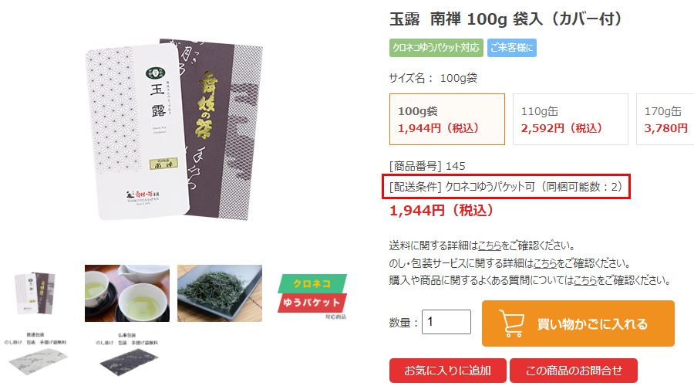Click the main product image
This screenshot has width=694, height=386.
point(174,130)
